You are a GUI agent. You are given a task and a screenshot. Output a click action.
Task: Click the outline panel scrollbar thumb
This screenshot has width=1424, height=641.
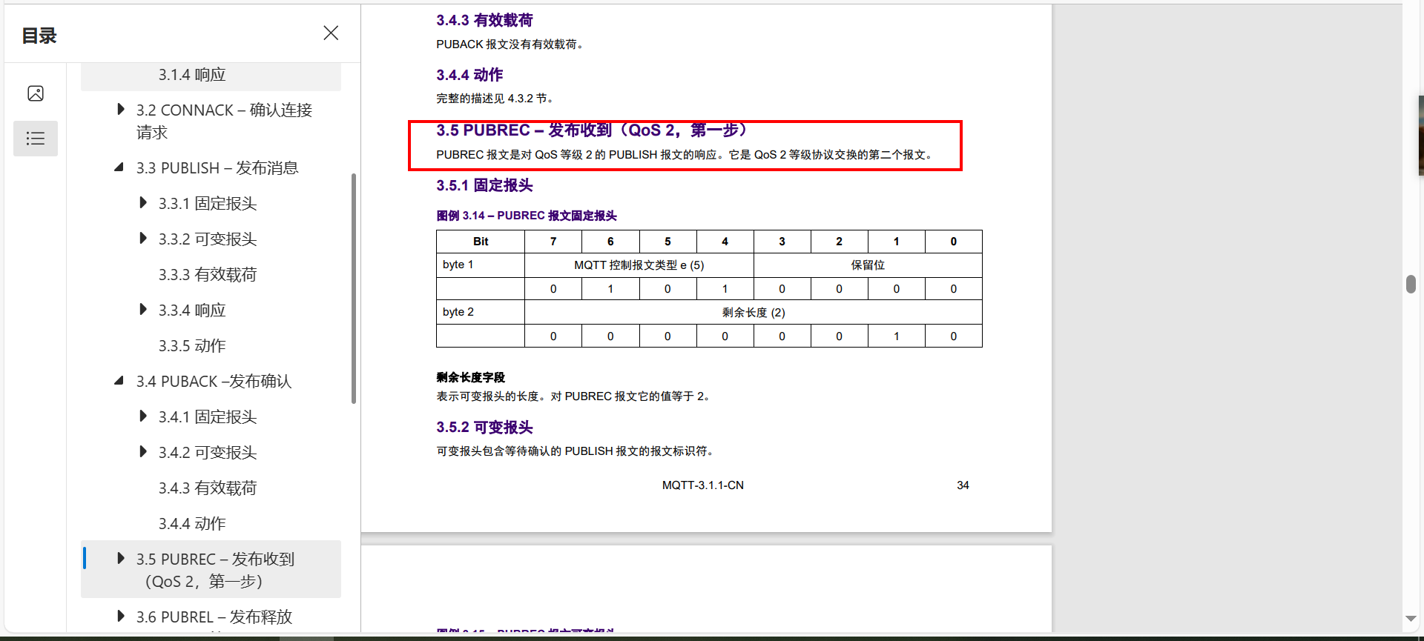tap(354, 289)
